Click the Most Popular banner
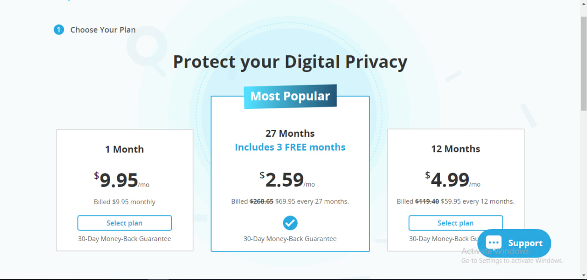Viewport: 587px width, 280px height. 290,96
